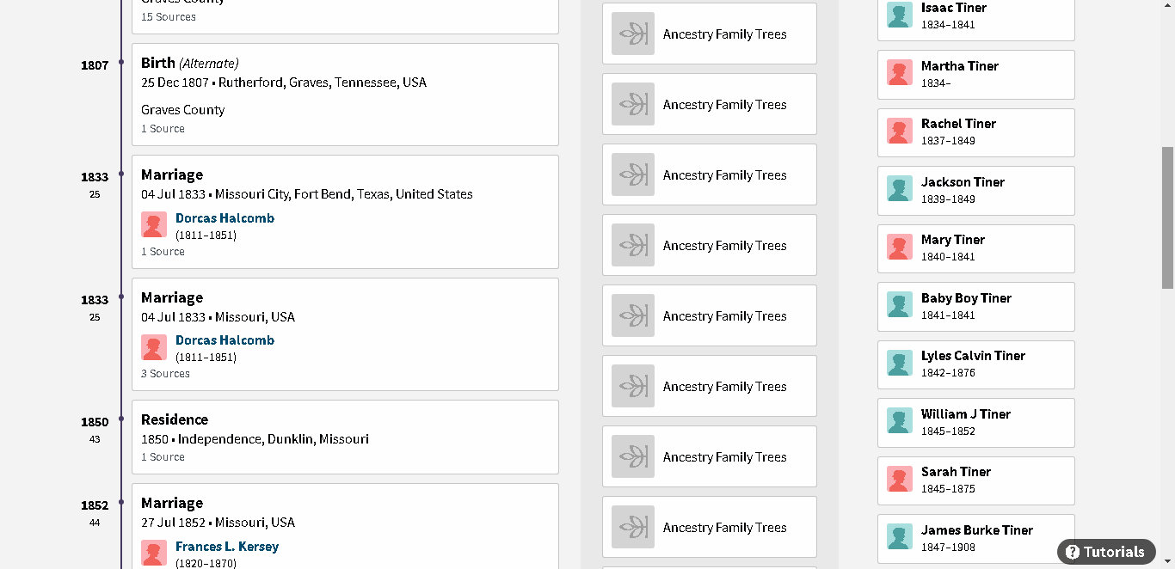Click Lyles Calvin Tiner's avatar icon
Image resolution: width=1175 pixels, height=569 pixels.
click(x=900, y=363)
